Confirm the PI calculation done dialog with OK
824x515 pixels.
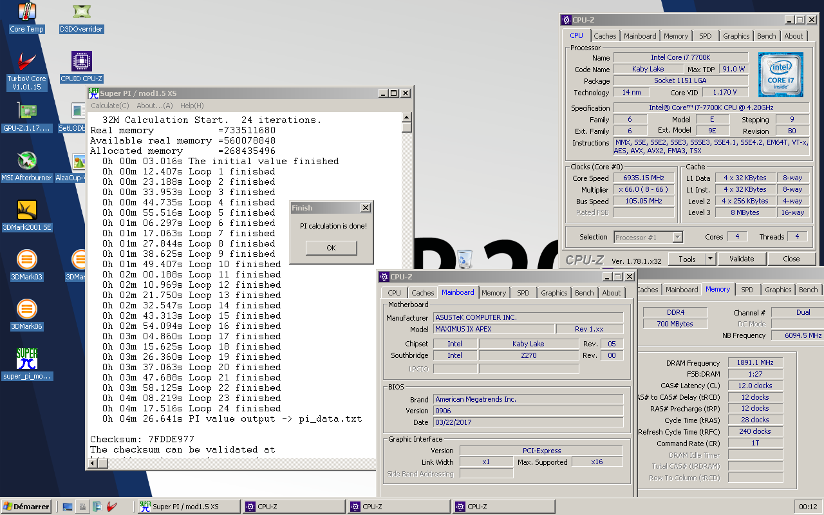[331, 248]
